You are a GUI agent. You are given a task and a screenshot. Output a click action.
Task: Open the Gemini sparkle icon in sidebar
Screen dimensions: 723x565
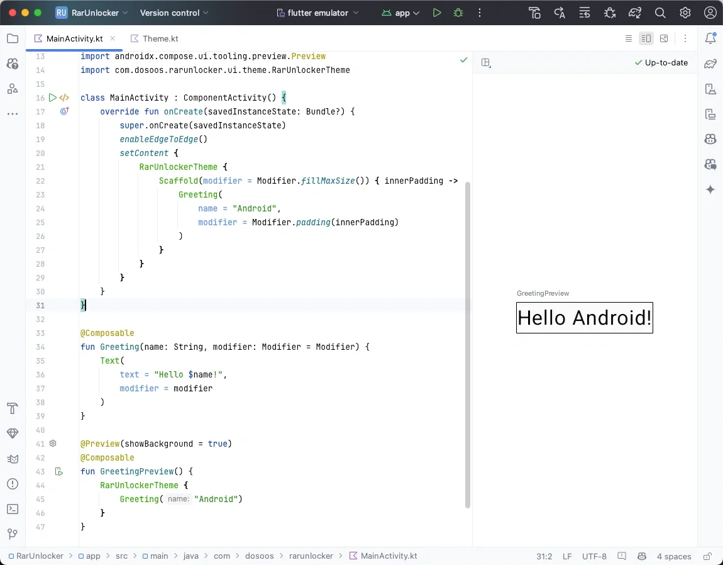pyautogui.click(x=710, y=189)
